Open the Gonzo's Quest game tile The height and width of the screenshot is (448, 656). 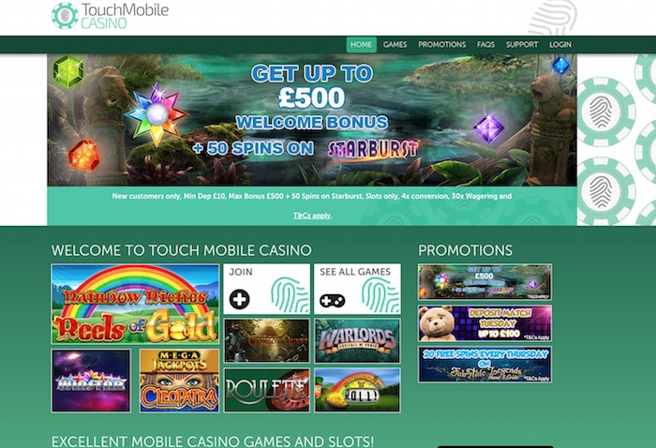[266, 340]
